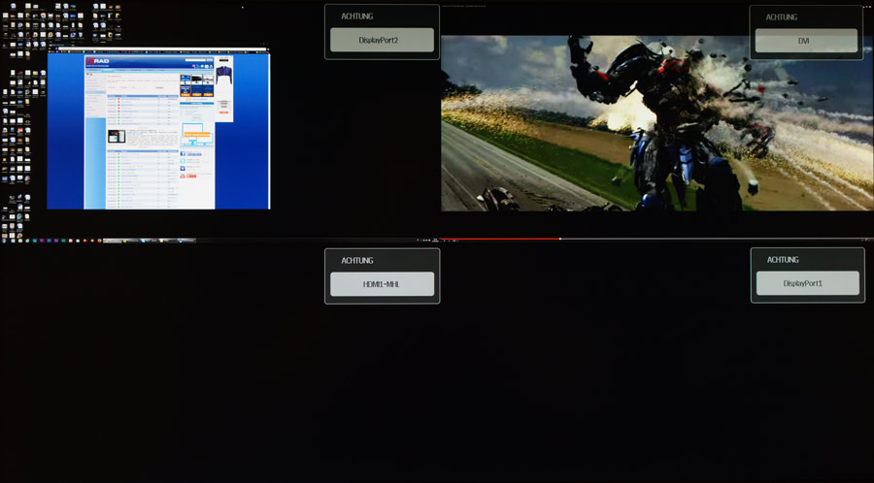Click the Twitter icon on the PRAD page
Image resolution: width=874 pixels, height=483 pixels.
click(x=183, y=161)
